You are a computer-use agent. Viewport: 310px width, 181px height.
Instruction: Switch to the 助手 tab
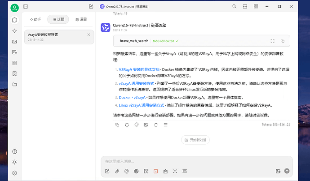35,19
